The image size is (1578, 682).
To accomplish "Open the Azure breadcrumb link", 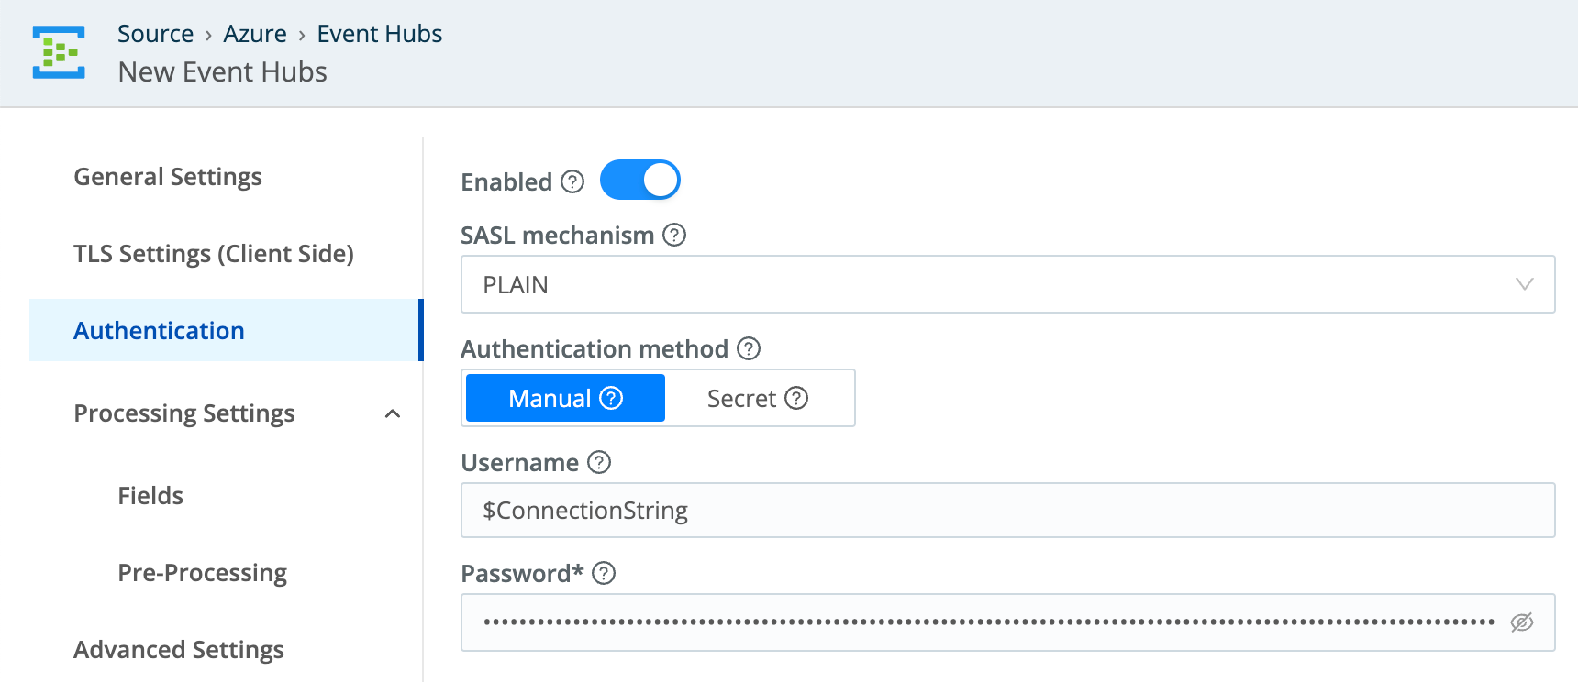I will [254, 33].
